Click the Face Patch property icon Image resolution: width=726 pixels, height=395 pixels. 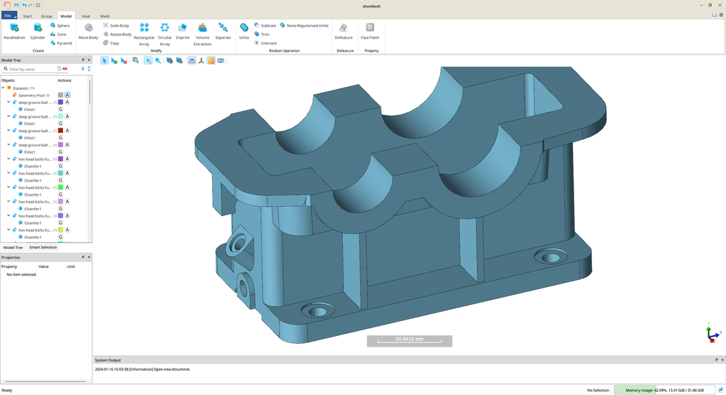tap(370, 27)
